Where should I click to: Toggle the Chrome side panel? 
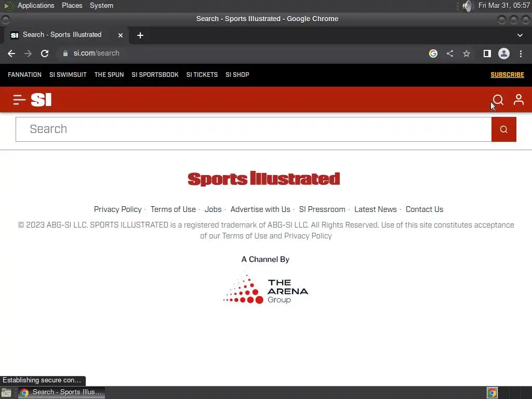(x=487, y=54)
